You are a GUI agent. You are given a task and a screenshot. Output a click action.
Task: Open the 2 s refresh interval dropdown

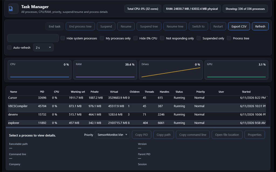43,47
